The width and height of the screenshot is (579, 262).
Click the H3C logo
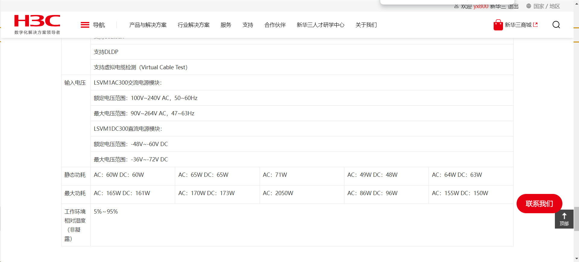(37, 21)
